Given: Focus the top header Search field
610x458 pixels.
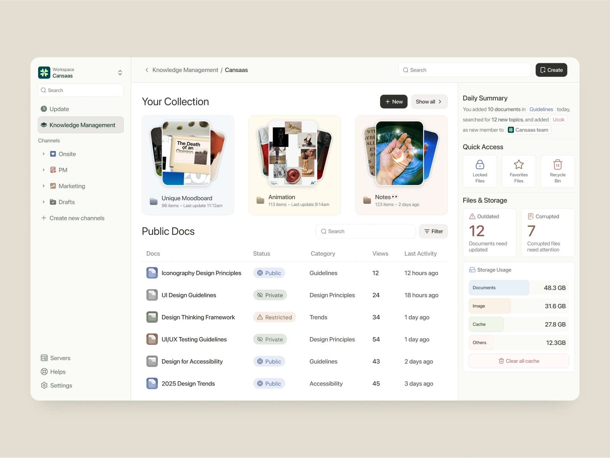Looking at the screenshot, I should click(x=464, y=70).
